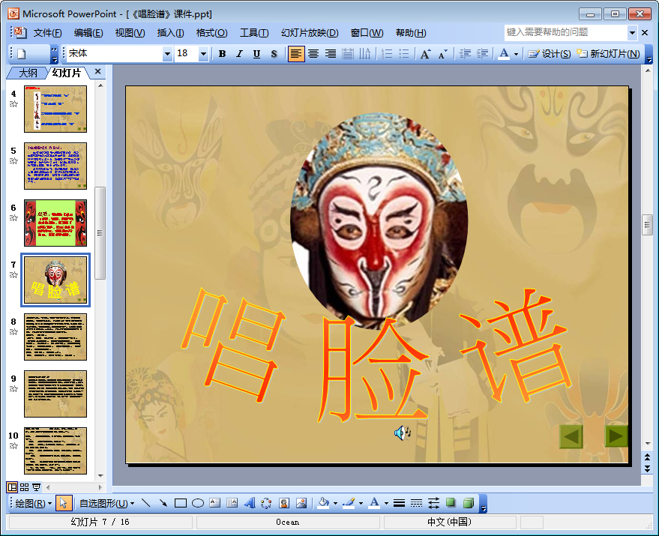Insert a horizontal Text Box
The width and height of the screenshot is (659, 536).
click(214, 503)
